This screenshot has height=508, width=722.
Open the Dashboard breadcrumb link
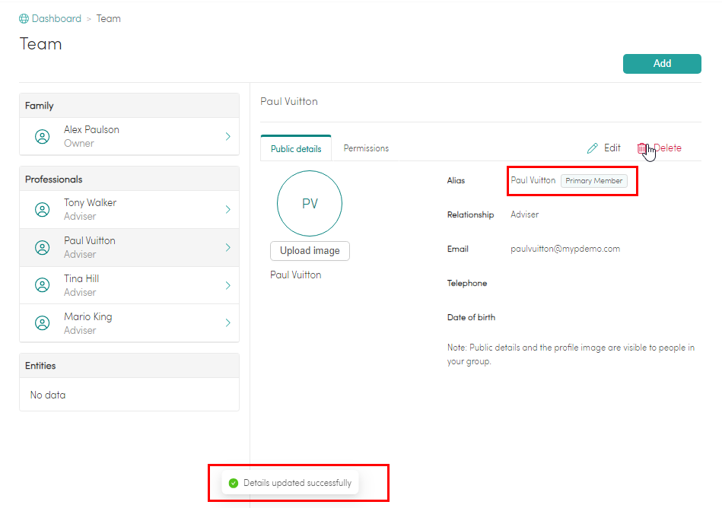[56, 19]
